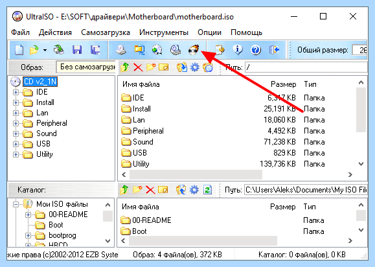Open the Действия menu
The height and width of the screenshot is (267, 375).
tap(55, 32)
